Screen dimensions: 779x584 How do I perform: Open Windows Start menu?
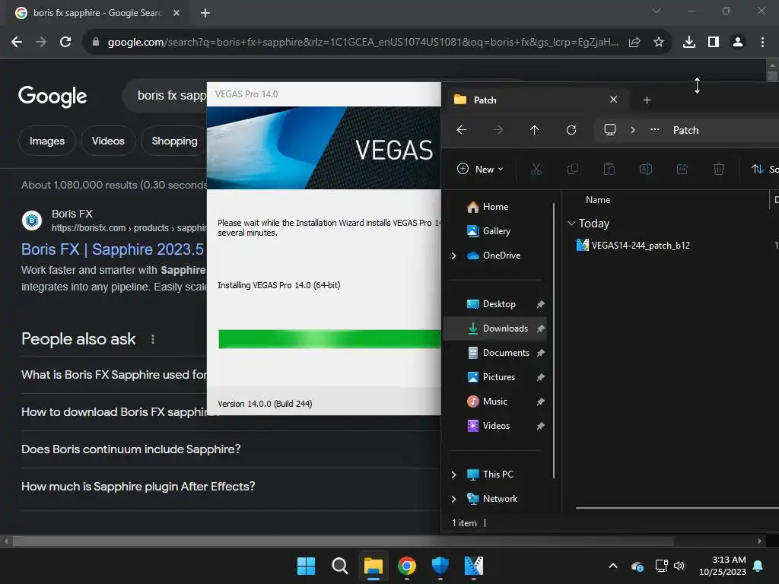coord(306,566)
